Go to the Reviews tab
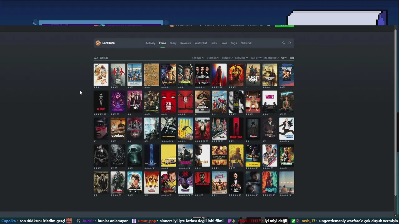Viewport: 399px width, 224px height. click(185, 43)
